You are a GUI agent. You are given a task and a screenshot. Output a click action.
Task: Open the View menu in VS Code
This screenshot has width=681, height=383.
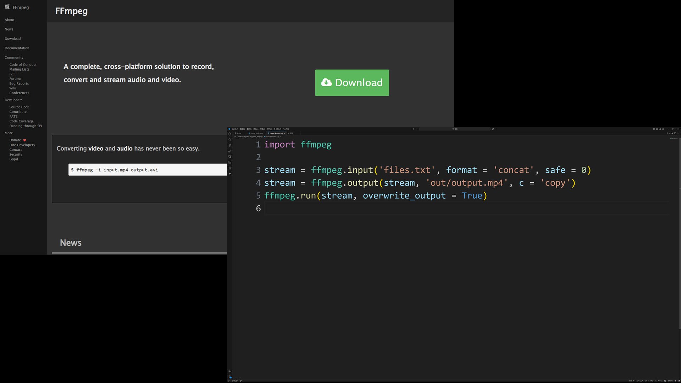[256, 129]
